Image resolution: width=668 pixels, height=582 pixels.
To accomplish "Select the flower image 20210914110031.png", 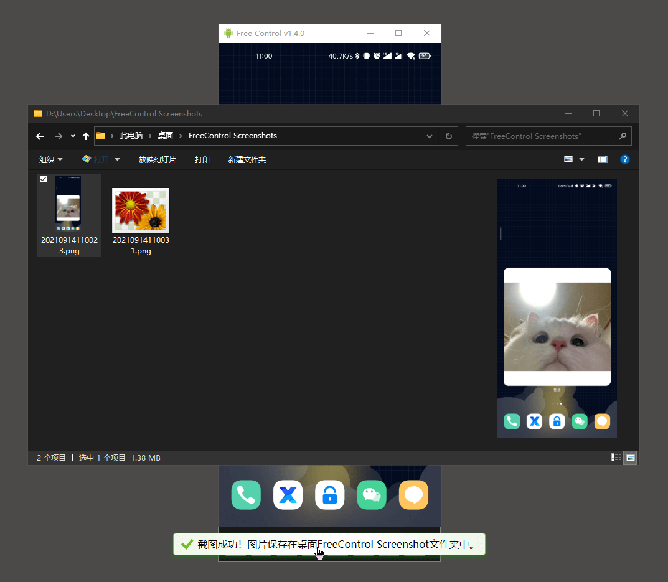I will (x=140, y=210).
